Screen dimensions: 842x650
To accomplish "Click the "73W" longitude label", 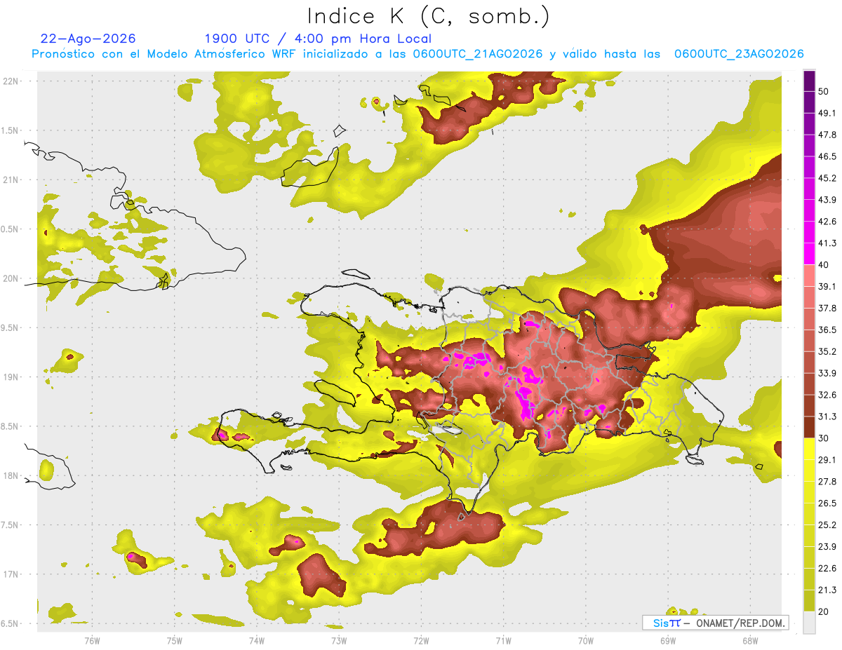I will (339, 641).
